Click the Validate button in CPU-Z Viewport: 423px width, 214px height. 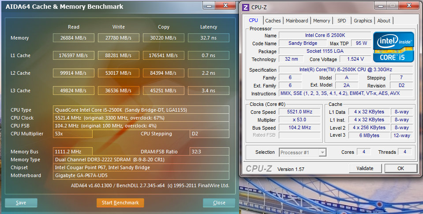point(365,168)
